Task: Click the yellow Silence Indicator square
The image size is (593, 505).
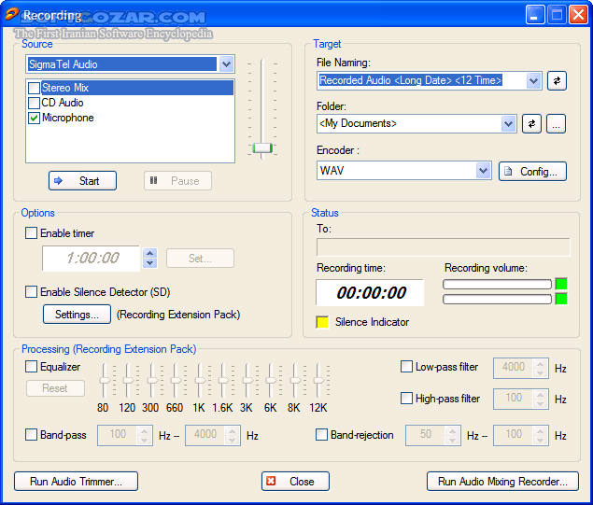Action: (x=322, y=322)
